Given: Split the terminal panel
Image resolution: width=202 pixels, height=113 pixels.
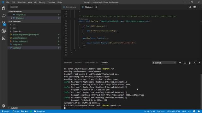Looking at the screenshot, I should (185, 63).
